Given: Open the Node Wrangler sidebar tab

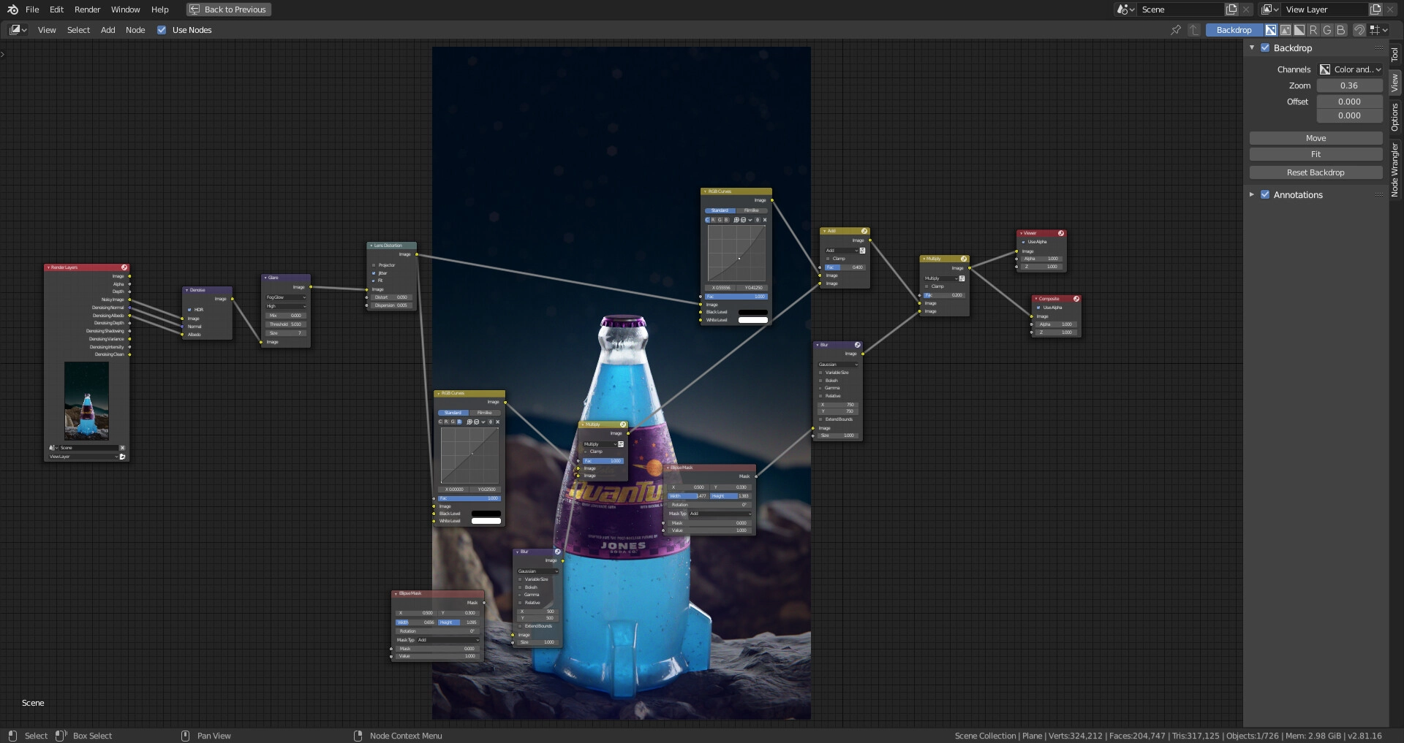Looking at the screenshot, I should [x=1394, y=169].
